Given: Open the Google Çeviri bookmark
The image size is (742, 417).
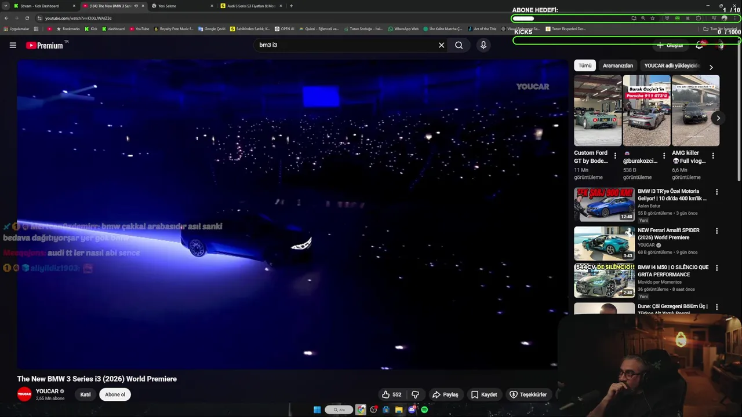Looking at the screenshot, I should pyautogui.click(x=212, y=28).
